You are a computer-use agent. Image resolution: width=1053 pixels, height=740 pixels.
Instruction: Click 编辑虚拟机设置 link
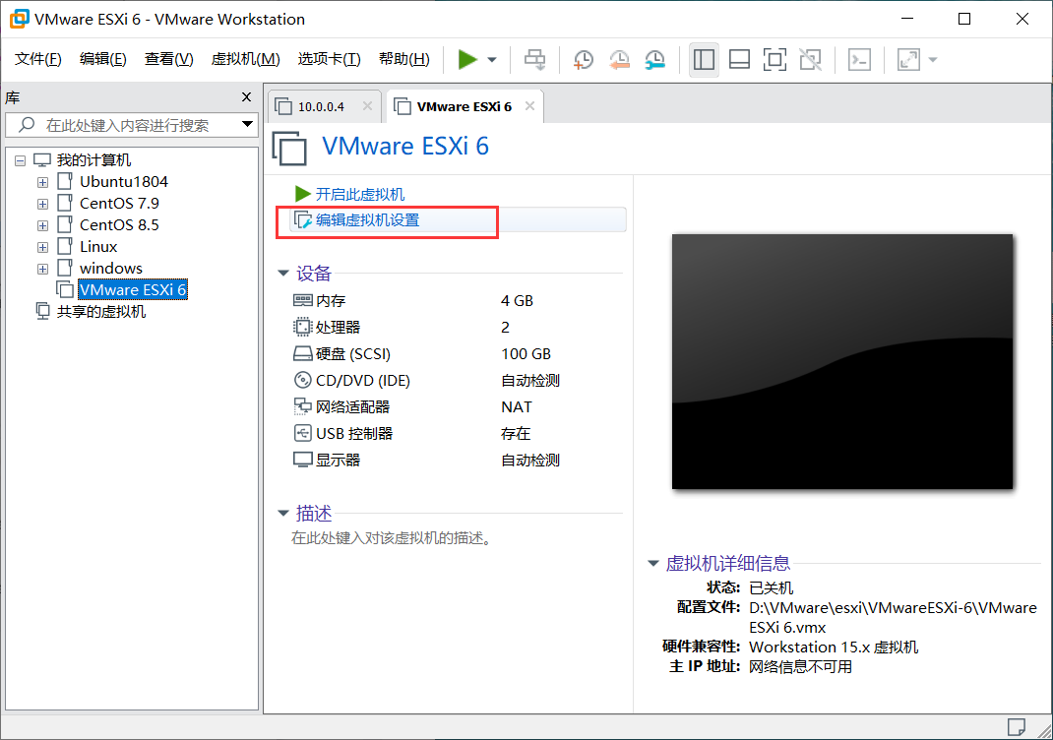pyautogui.click(x=367, y=220)
